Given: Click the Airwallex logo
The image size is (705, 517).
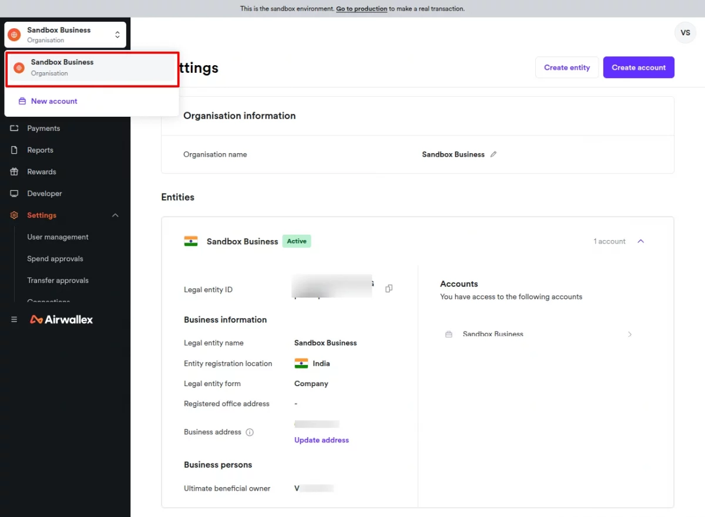Looking at the screenshot, I should coord(61,319).
